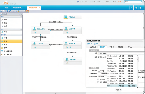This screenshot has width=145, height=94.
Task: Click the message icon inside 经理审批 node
Action: point(70,48)
